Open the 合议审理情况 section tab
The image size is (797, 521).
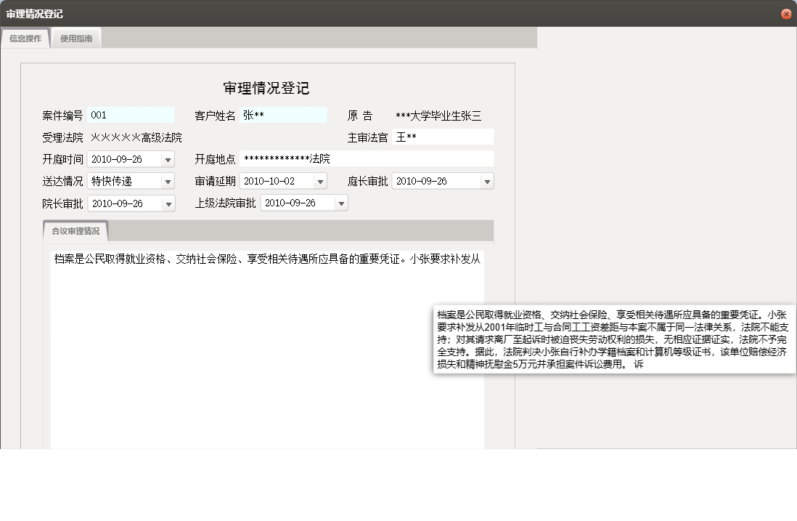coord(77,231)
